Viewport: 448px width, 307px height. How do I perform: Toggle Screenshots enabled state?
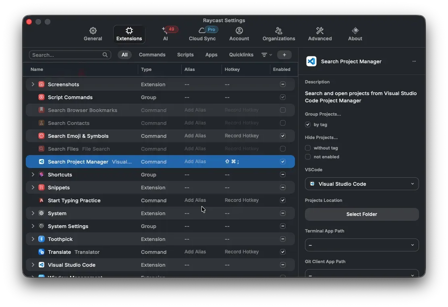(x=282, y=84)
